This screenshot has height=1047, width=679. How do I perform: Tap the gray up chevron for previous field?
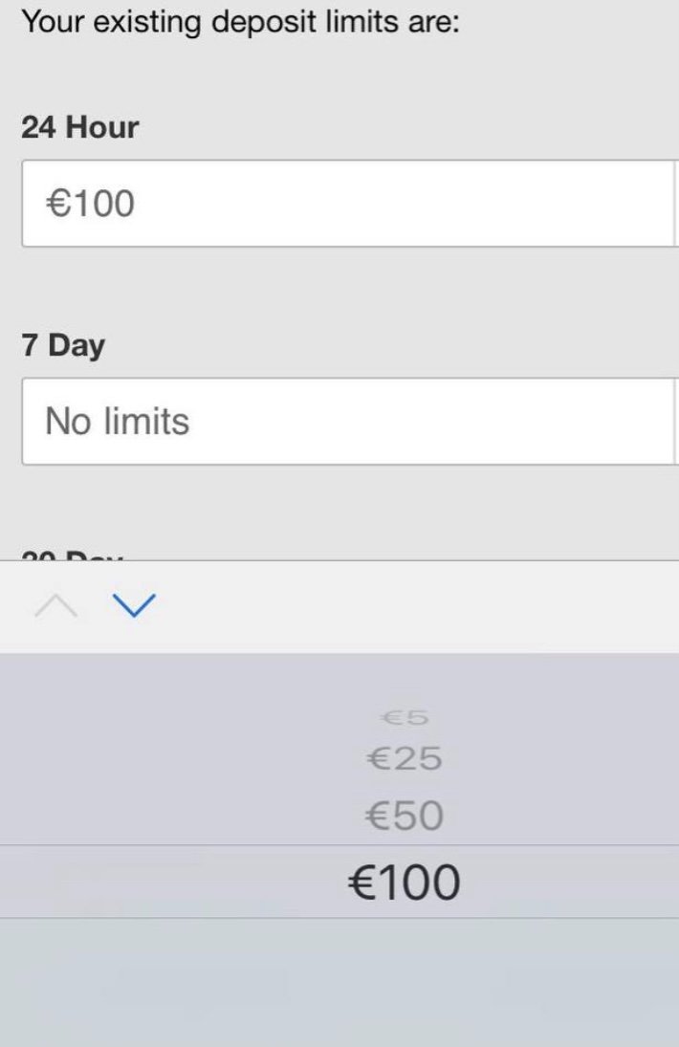click(55, 605)
